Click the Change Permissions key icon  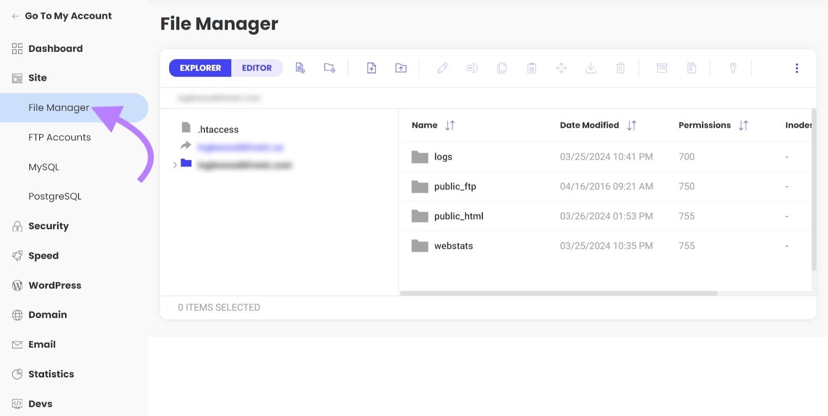[x=733, y=68]
